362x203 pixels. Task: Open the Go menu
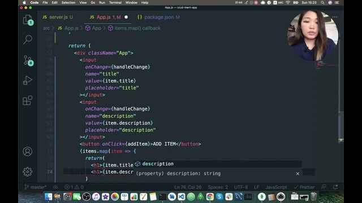(x=93, y=2)
